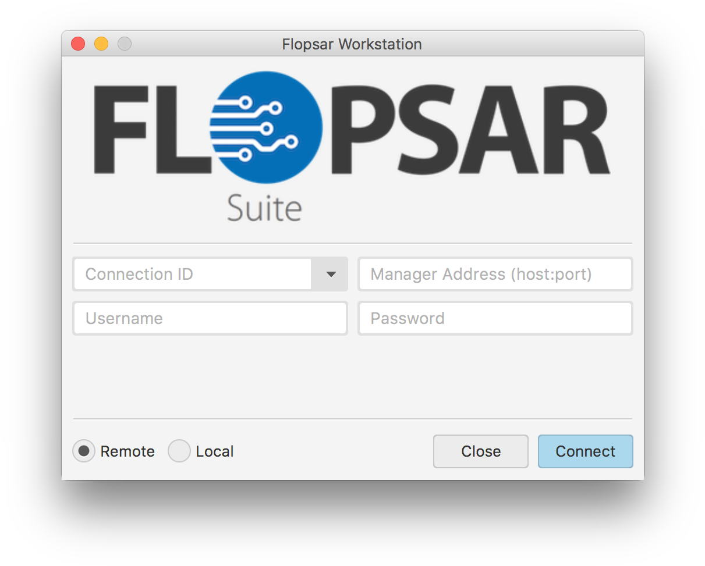Viewport: 705px width, 566px height.
Task: Click the gray disabled zoom window button
Action: click(x=125, y=44)
